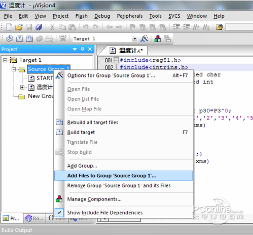
Task: Expand the 温度计 file node
Action: point(22,87)
